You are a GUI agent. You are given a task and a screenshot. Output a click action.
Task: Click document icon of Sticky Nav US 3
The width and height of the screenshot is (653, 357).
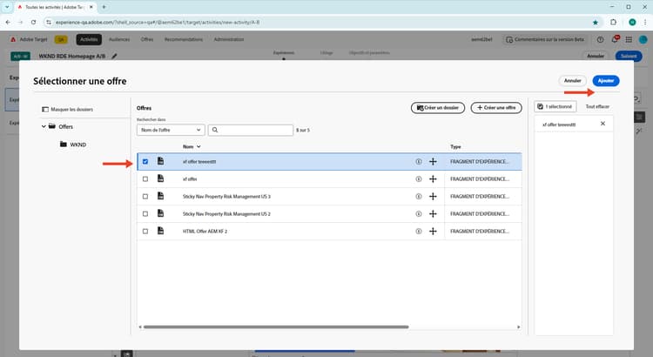click(160, 196)
